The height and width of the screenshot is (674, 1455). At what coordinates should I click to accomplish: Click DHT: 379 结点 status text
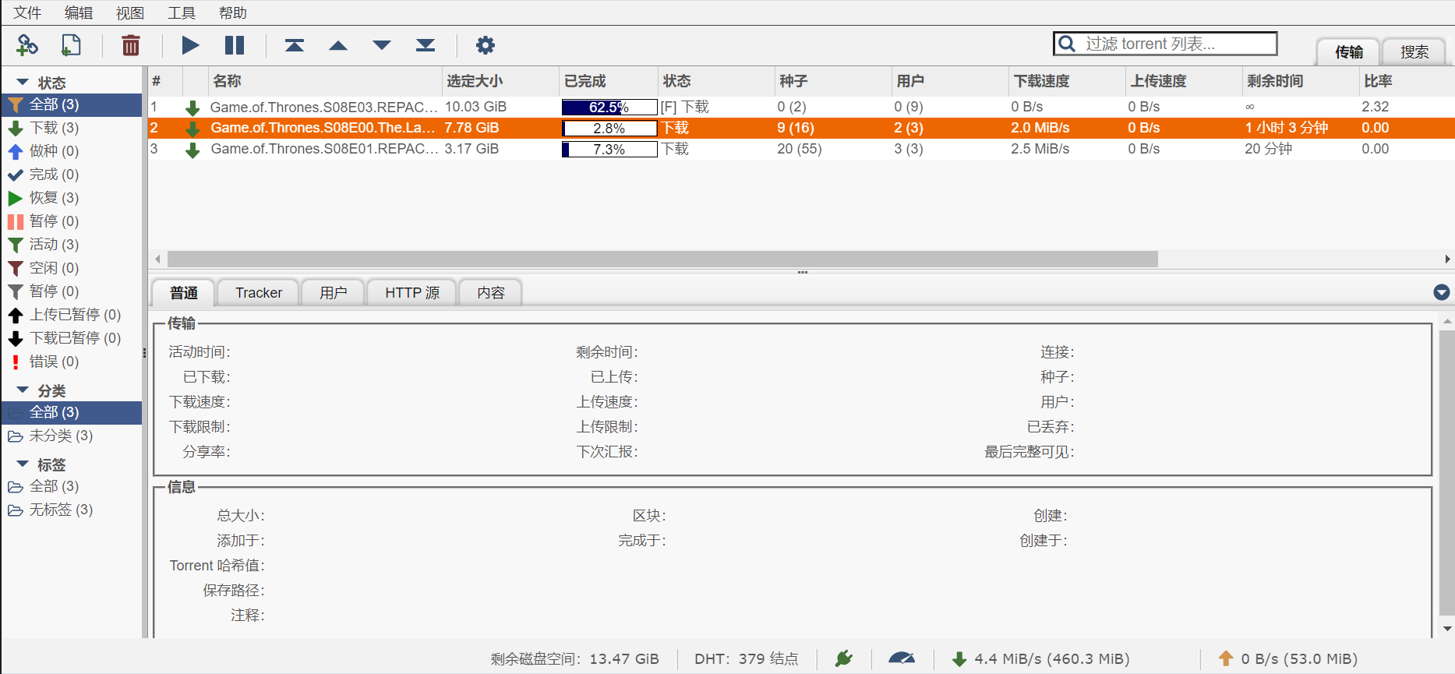click(x=746, y=659)
